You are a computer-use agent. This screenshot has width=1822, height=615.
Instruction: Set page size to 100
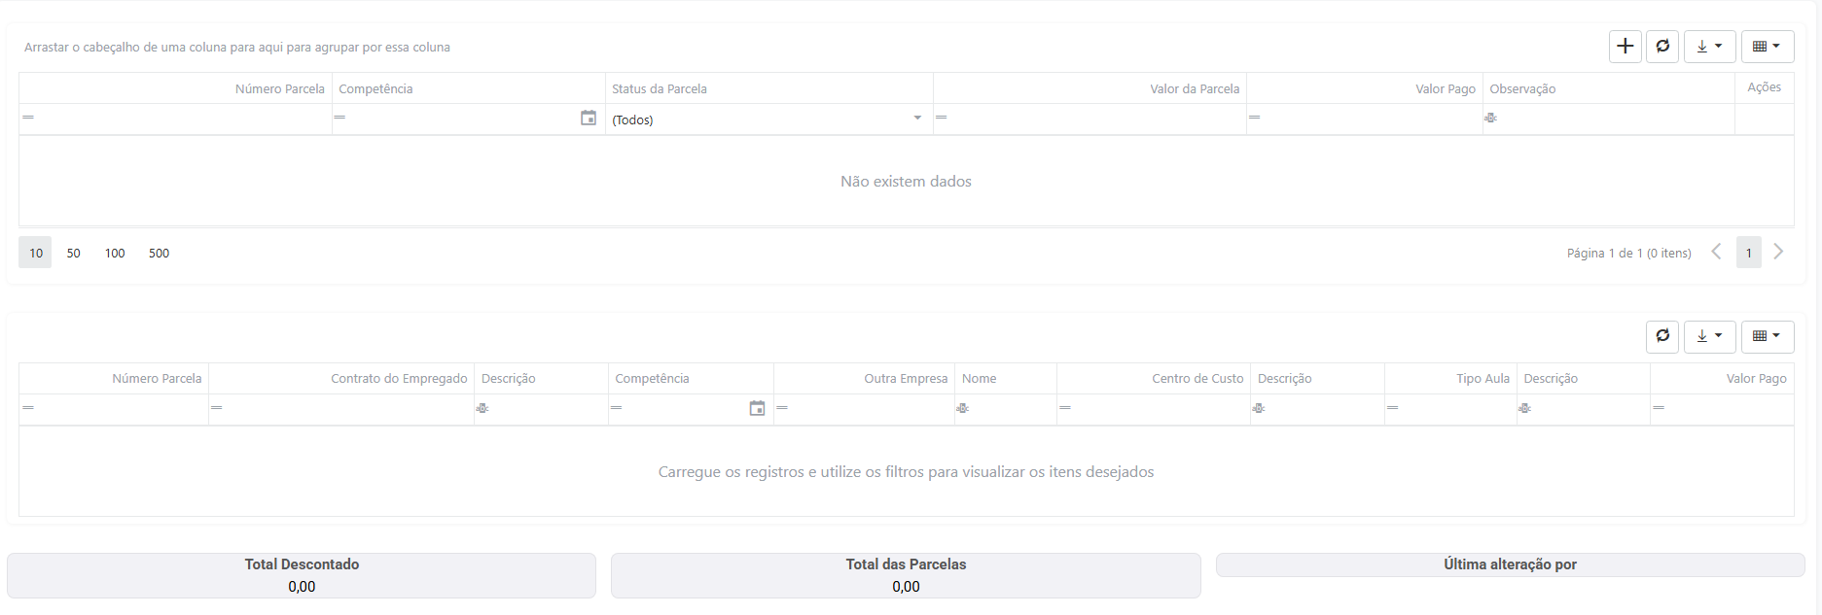(115, 253)
